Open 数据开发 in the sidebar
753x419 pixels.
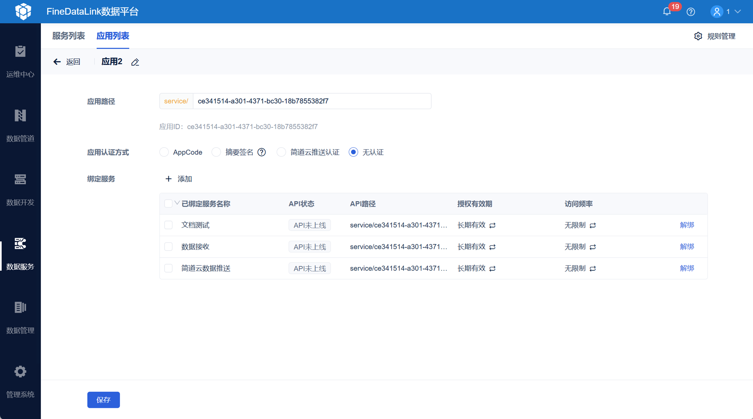(x=20, y=190)
